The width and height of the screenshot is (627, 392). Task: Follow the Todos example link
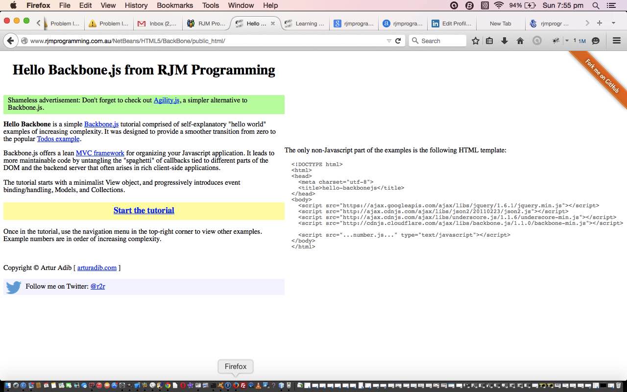pos(58,139)
